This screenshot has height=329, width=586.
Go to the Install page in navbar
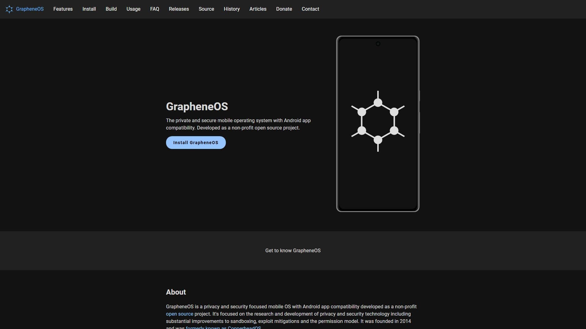89,9
